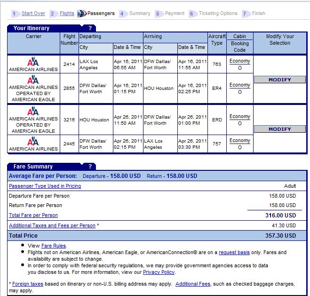Select the Summary step label
The height and width of the screenshot is (296, 310).
pyautogui.click(x=140, y=14)
